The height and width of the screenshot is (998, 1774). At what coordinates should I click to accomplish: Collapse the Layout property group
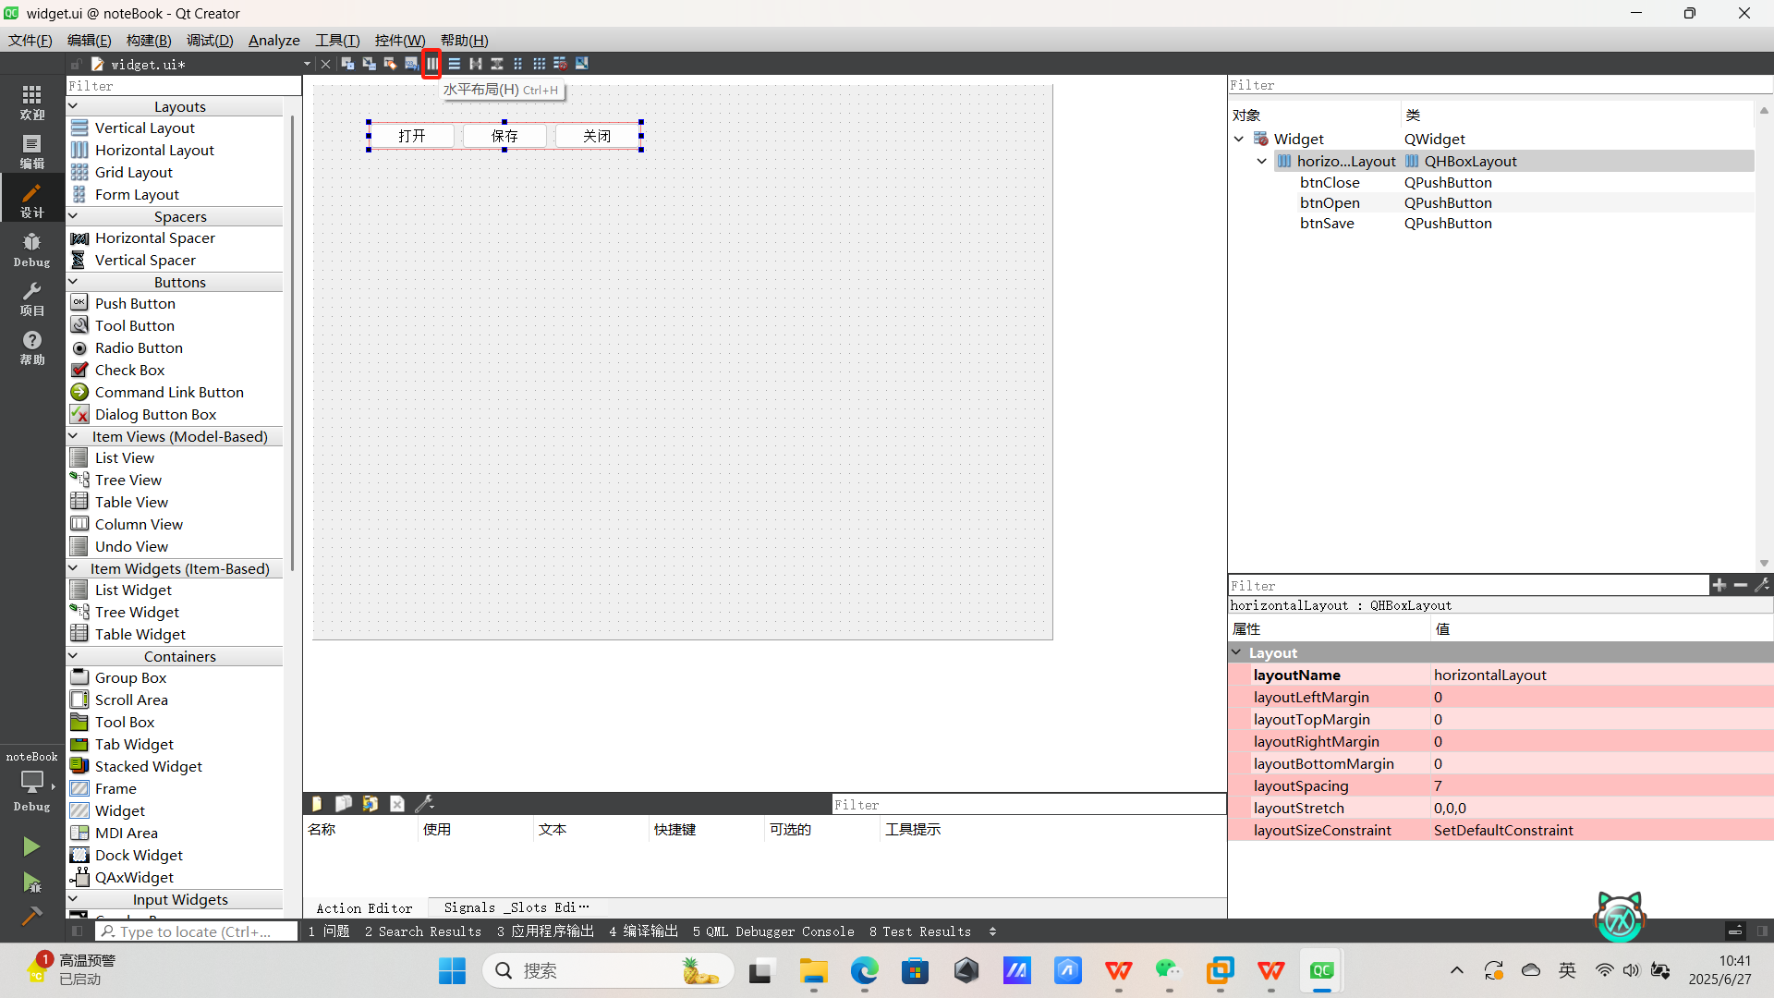coord(1236,652)
